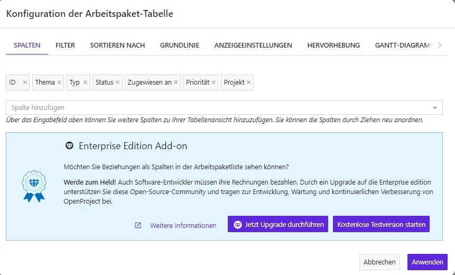The height and width of the screenshot is (275, 455).
Task: Click Jetzt Upgrade durchführen button
Action: (x=277, y=224)
